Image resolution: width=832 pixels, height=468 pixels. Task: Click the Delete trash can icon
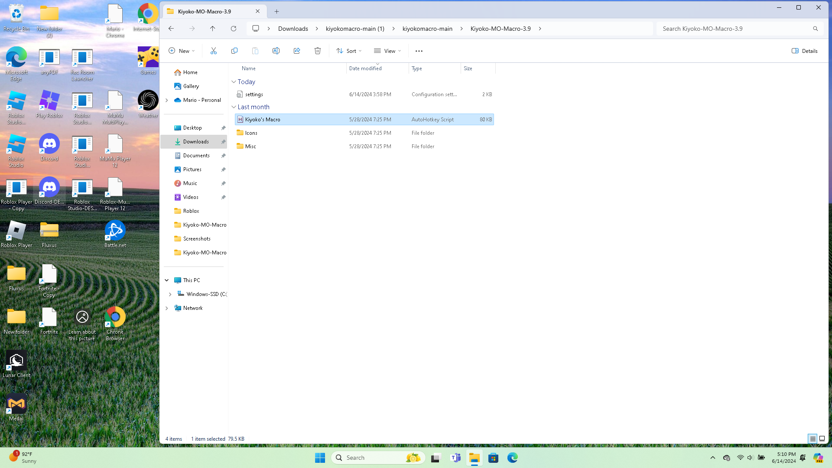click(x=318, y=51)
